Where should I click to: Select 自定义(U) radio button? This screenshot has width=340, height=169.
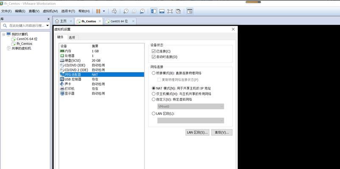154,99
